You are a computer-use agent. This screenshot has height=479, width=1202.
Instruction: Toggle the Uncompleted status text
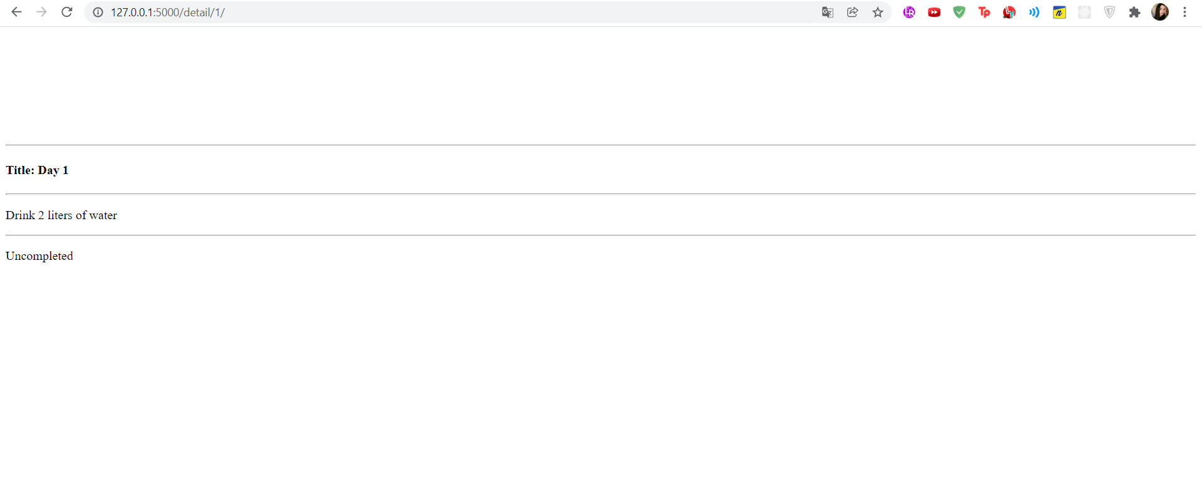[39, 255]
